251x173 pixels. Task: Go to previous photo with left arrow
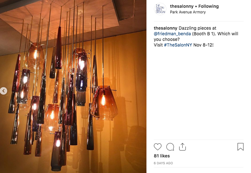tap(3, 91)
